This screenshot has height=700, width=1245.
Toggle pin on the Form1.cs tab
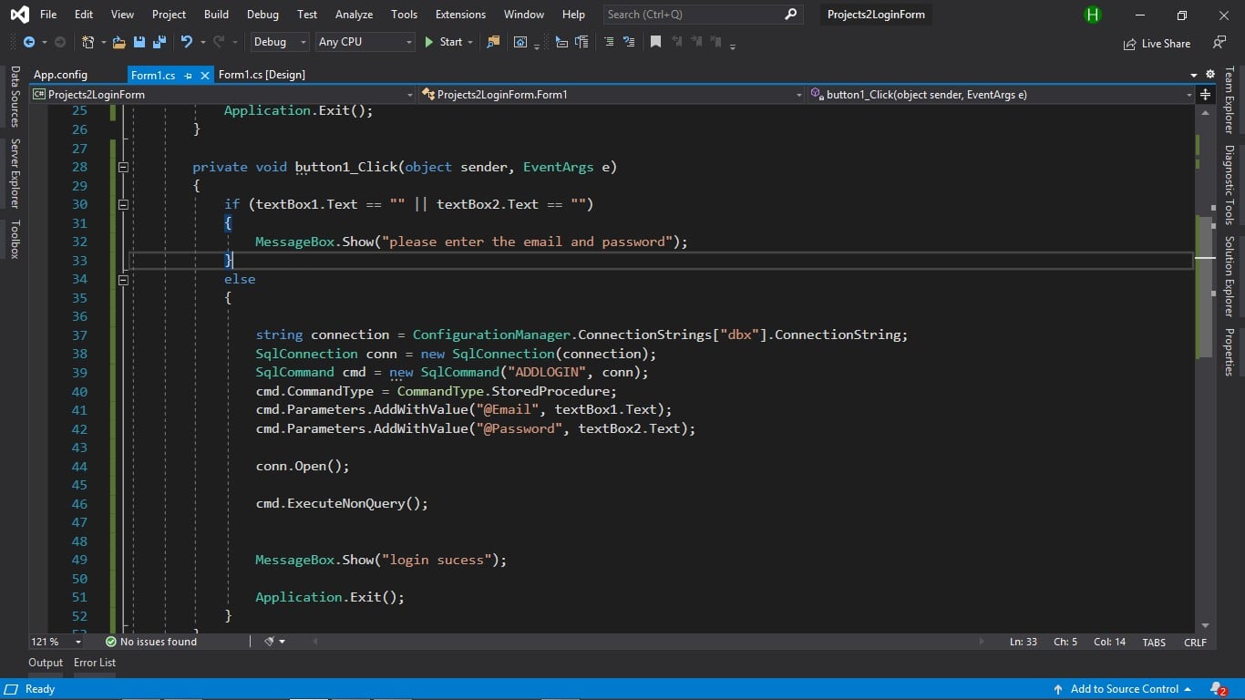pos(188,75)
